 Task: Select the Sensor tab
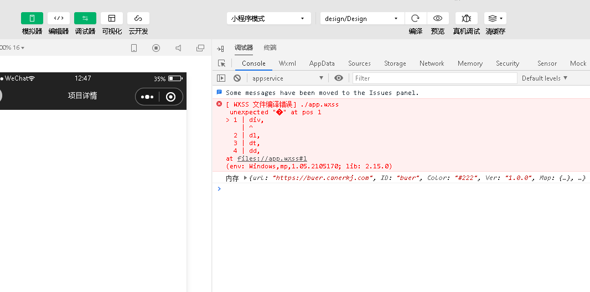coord(547,63)
